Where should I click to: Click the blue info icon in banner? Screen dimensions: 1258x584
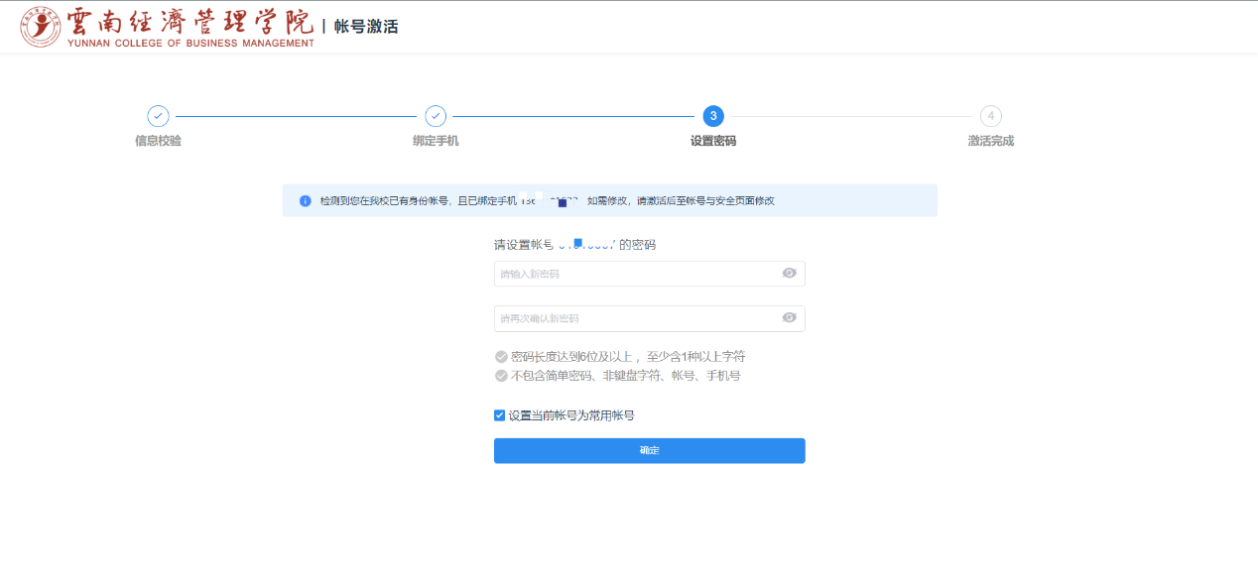click(x=306, y=200)
